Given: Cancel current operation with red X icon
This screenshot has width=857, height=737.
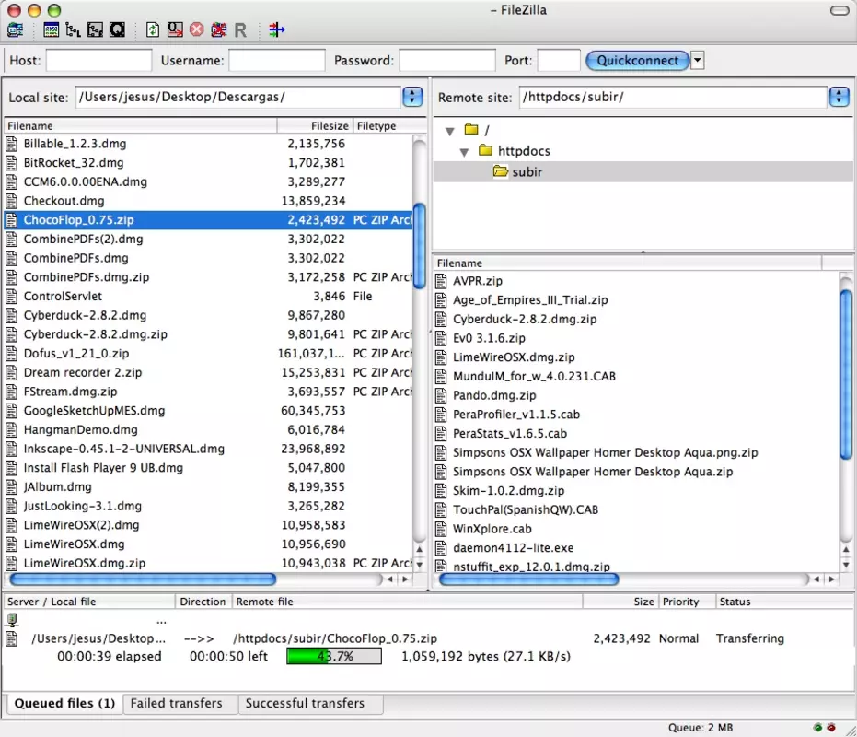Looking at the screenshot, I should tap(197, 30).
